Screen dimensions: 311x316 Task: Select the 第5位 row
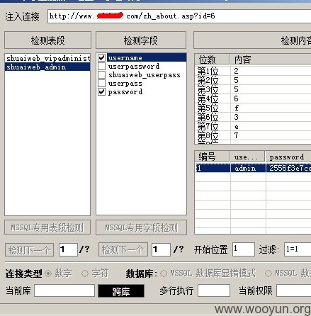(x=253, y=108)
